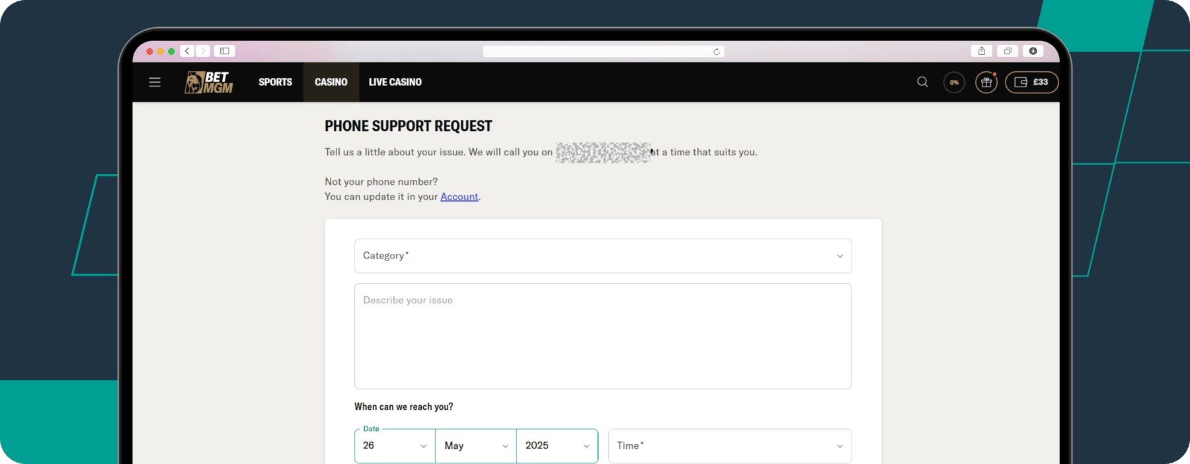Click the browser address bar
1190x464 pixels.
click(x=603, y=52)
